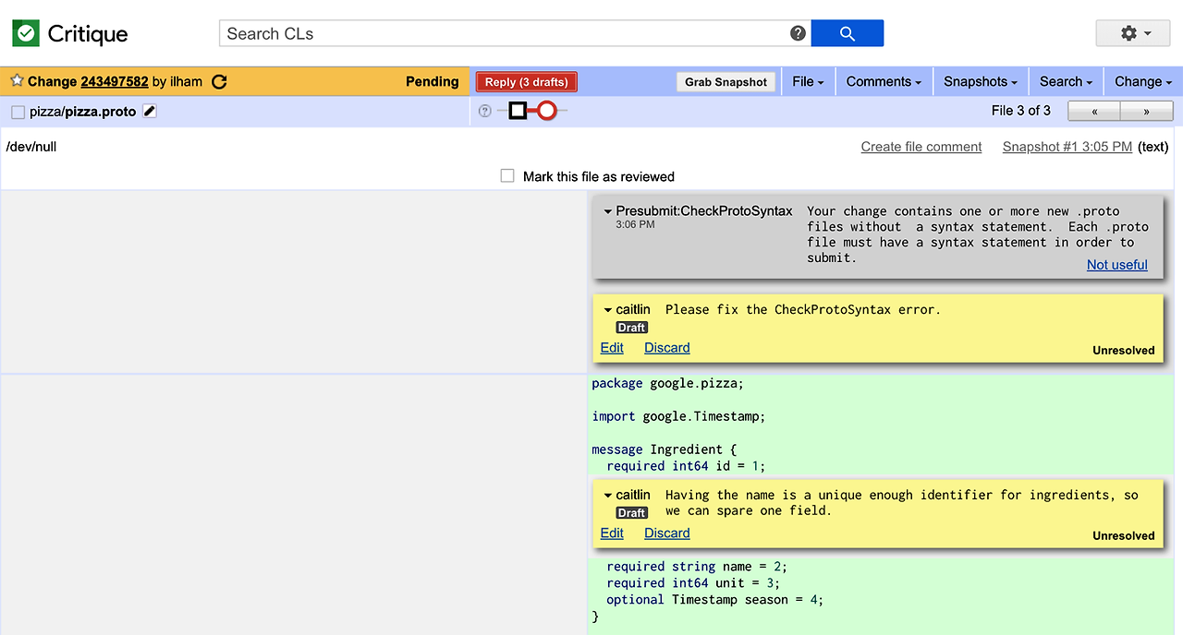Viewport: 1183px width, 635px height.
Task: Collapse caitlin's draft comment about CheckProtoSyntax
Action: click(x=607, y=309)
